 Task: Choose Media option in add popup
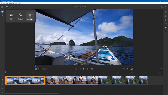click(20, 16)
